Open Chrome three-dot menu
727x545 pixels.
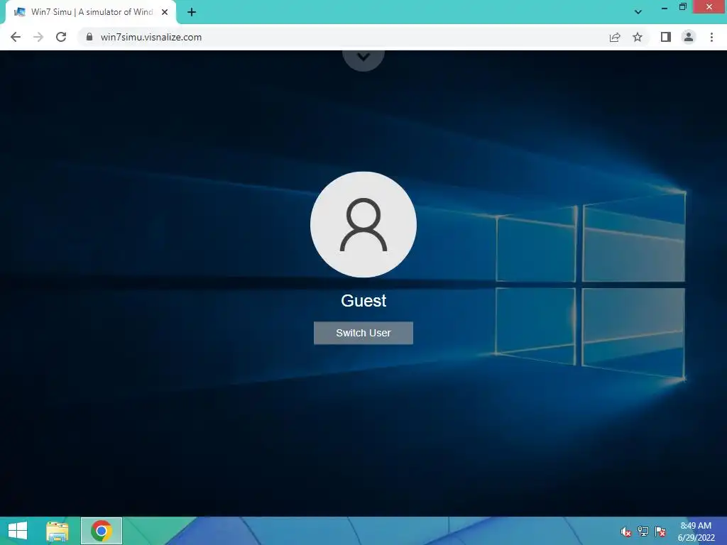(x=711, y=37)
